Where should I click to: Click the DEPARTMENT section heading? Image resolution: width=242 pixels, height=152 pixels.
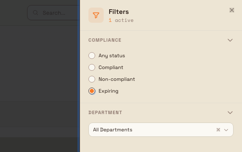[105, 112]
